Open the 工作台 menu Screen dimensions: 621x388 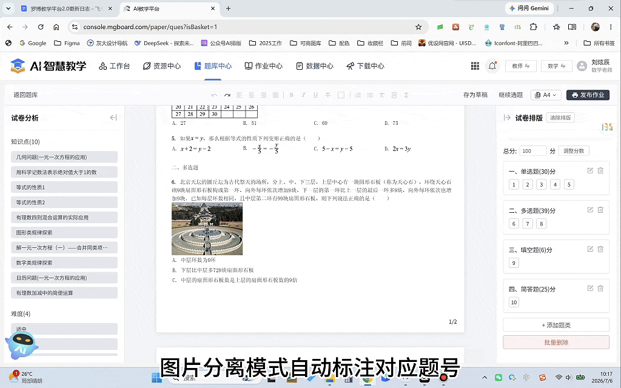coord(115,66)
